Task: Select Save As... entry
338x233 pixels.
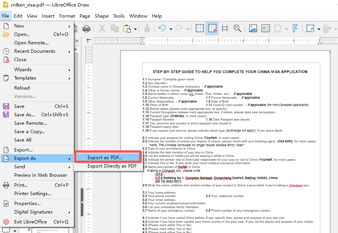Action: (x=37, y=114)
